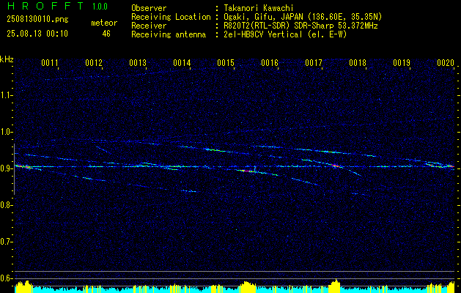461x293 pixels.
Task: Click time marker 0017
Action: tap(314, 63)
